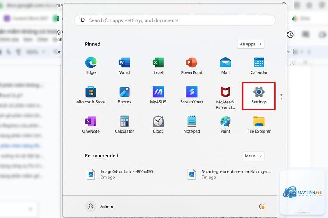Viewport: 328px width, 218px height.
Task: Open the Photos app
Action: [x=125, y=95]
